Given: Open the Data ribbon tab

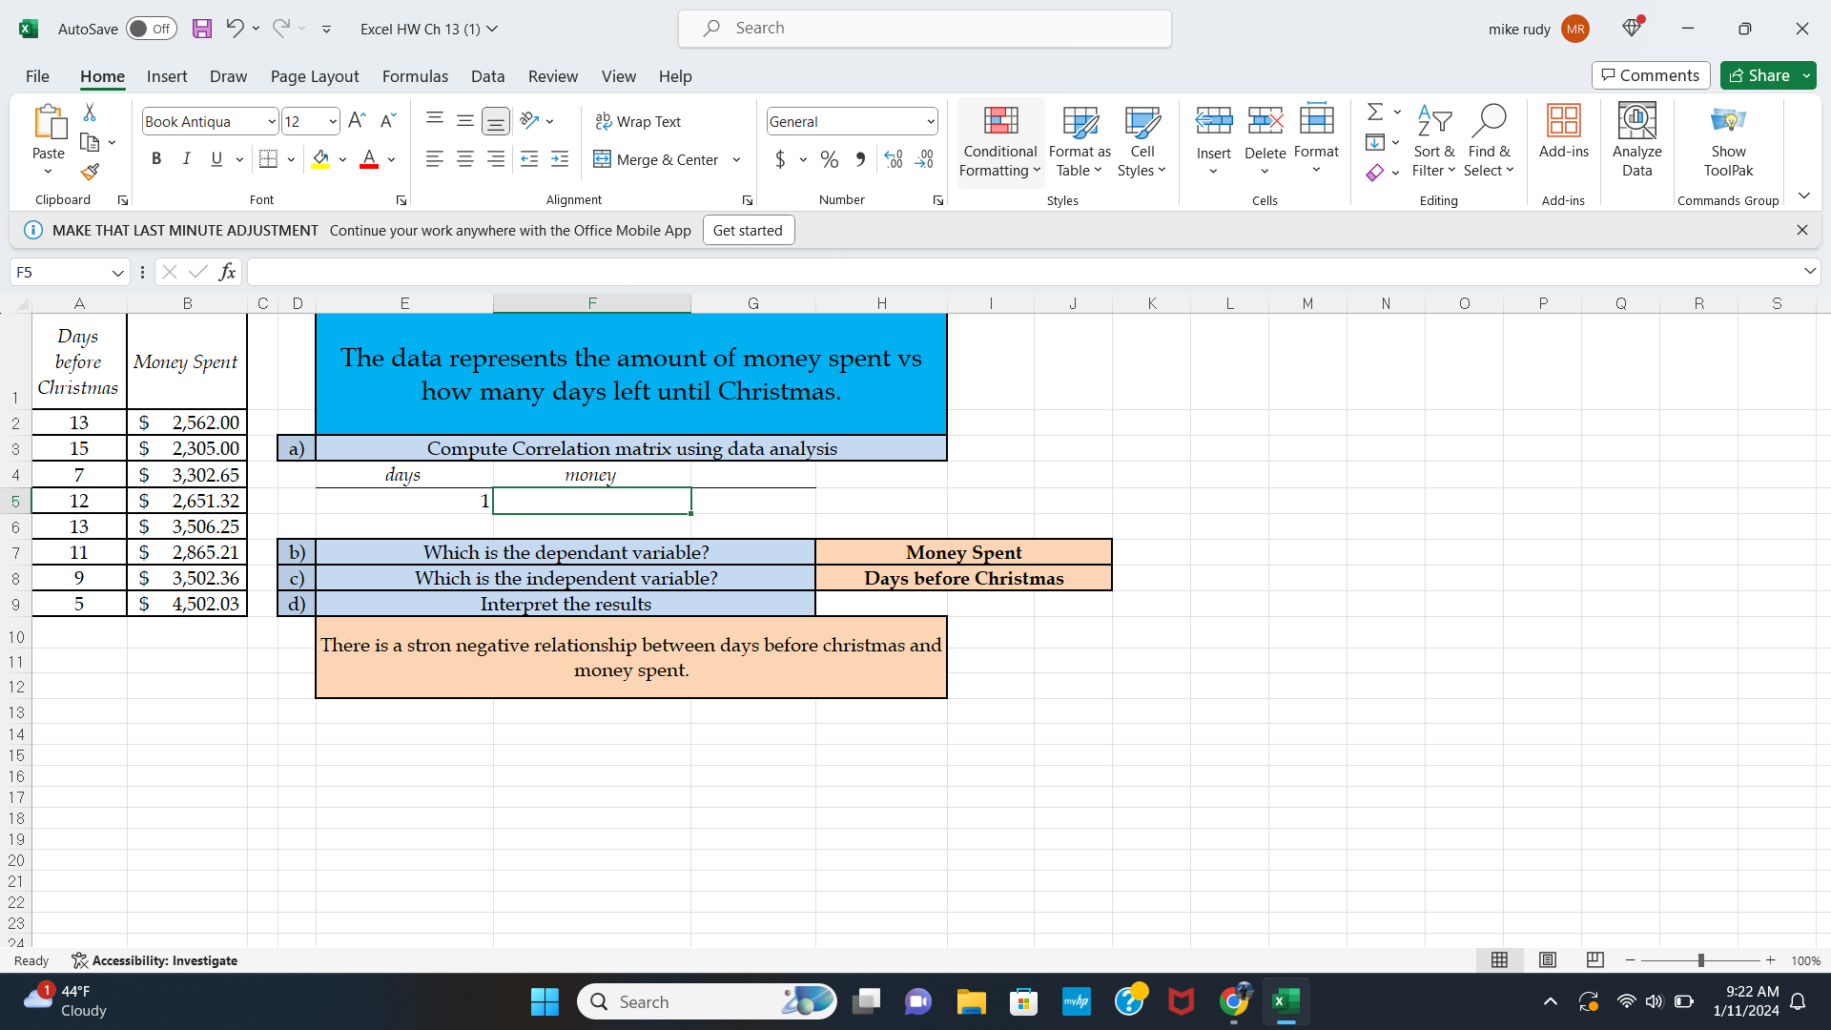Looking at the screenshot, I should click(x=487, y=76).
